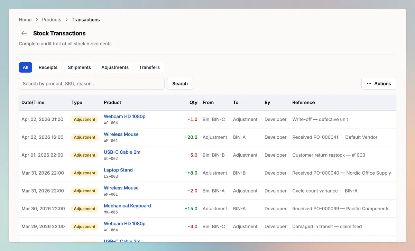Navigate to Products in the breadcrumb
The height and width of the screenshot is (251, 415).
(52, 20)
